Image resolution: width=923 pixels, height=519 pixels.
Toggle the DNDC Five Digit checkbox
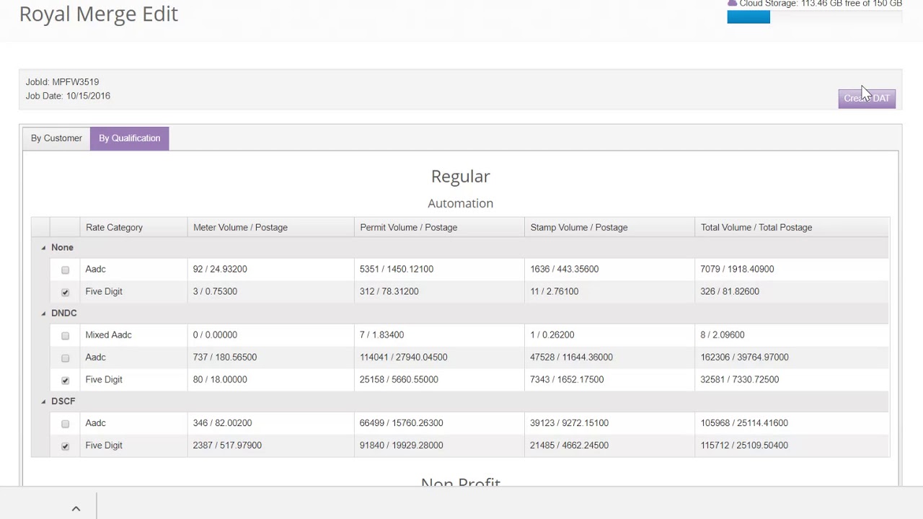point(65,380)
